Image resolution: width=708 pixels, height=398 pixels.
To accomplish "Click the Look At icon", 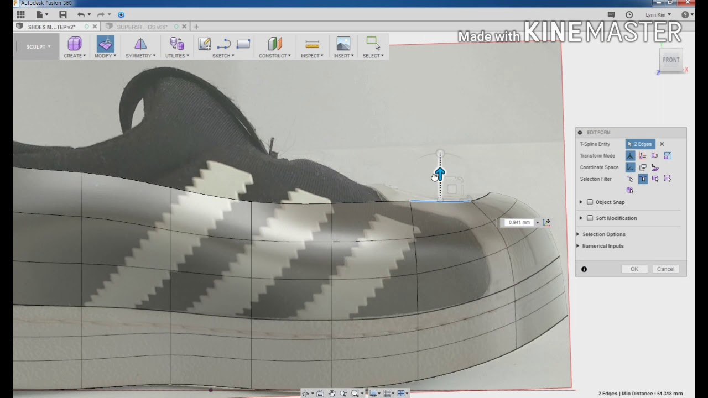I will (x=320, y=394).
